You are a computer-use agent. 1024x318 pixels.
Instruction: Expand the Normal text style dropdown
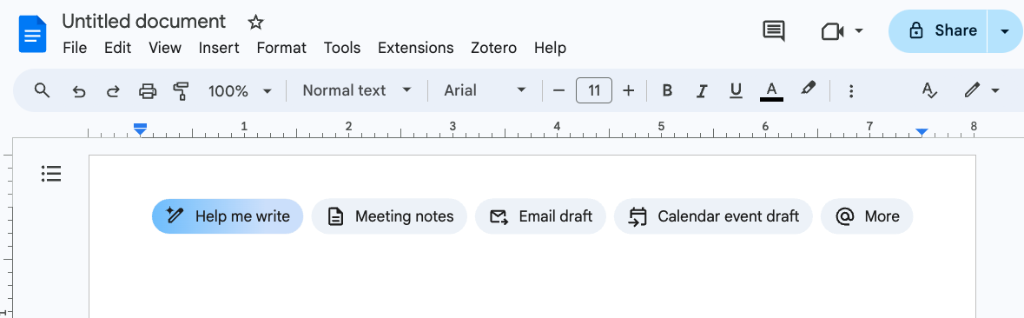[x=357, y=90]
